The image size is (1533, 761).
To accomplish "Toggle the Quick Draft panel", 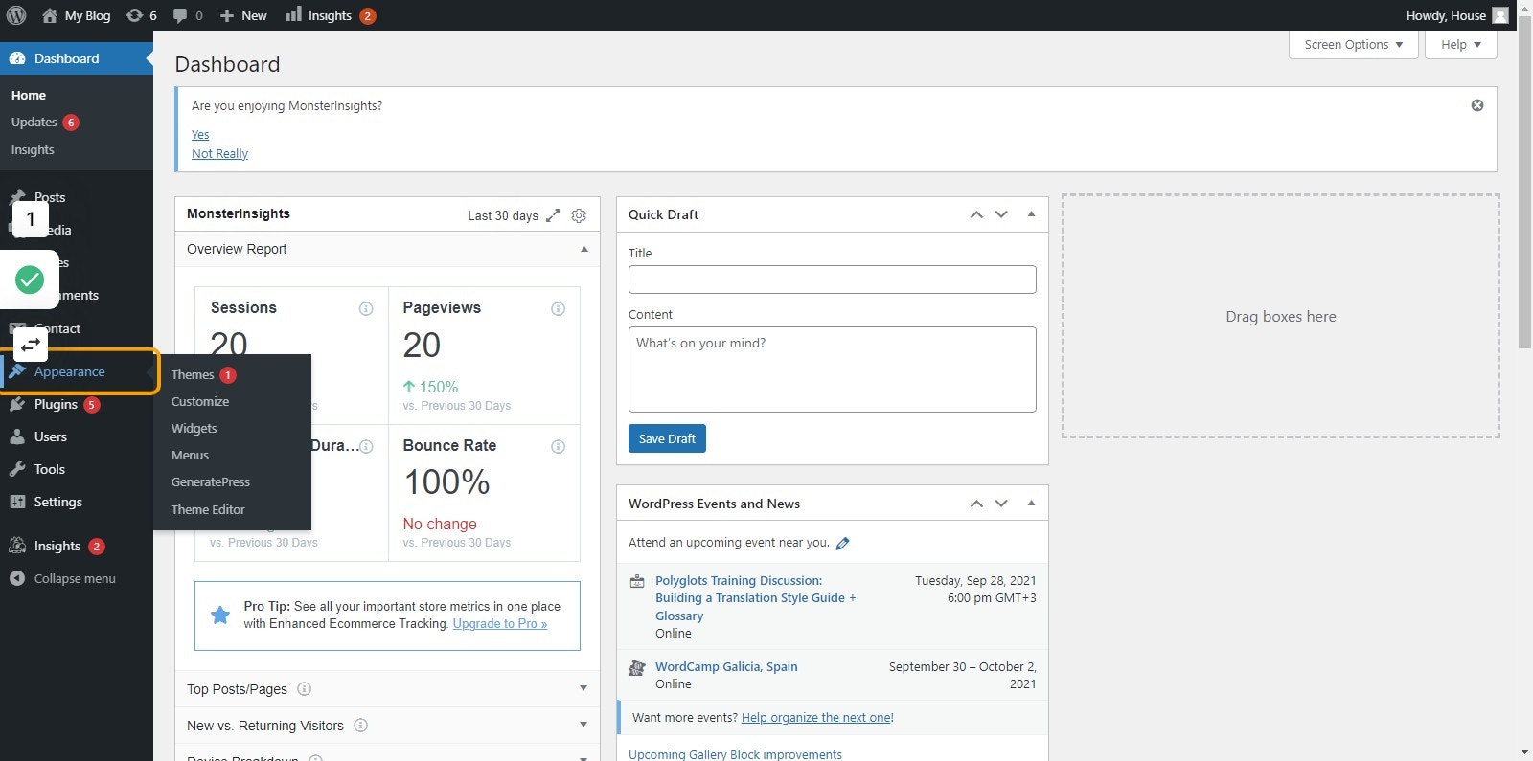I will click(1031, 214).
